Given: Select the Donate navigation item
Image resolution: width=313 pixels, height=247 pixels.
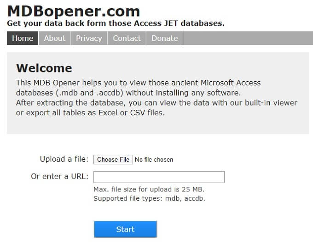Looking at the screenshot, I should tap(164, 38).
